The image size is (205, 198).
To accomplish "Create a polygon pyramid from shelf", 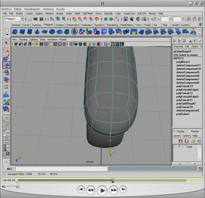I will pos(59,32).
